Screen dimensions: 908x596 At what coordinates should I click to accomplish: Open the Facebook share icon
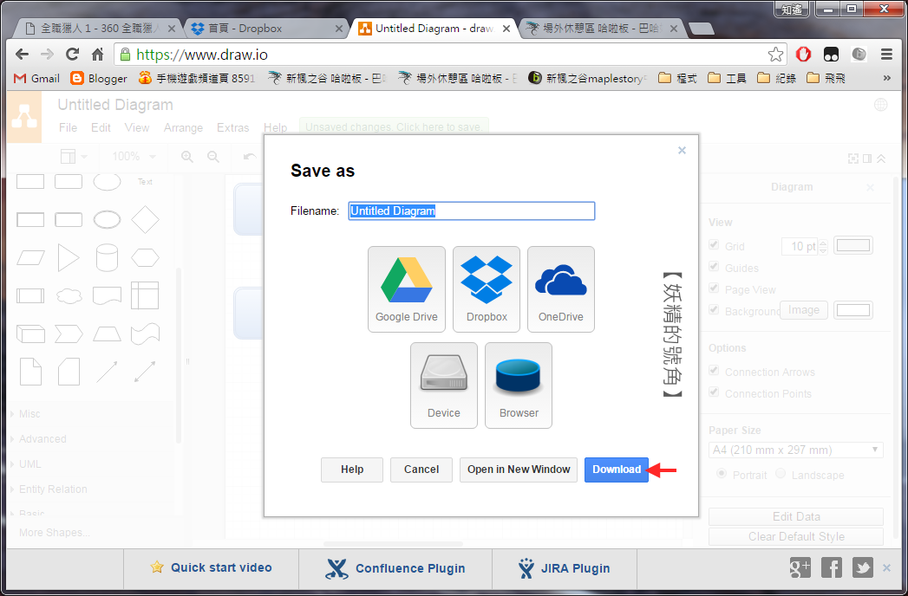coord(832,568)
